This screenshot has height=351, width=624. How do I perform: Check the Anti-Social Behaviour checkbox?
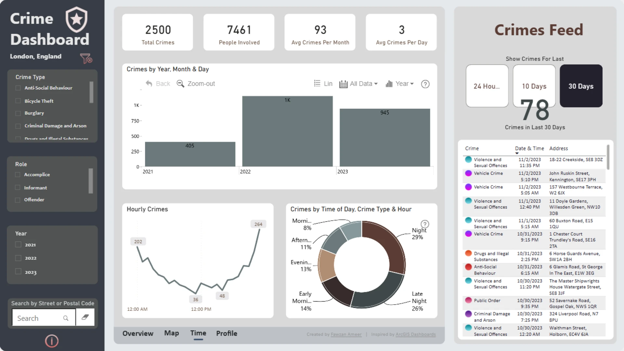tap(18, 88)
